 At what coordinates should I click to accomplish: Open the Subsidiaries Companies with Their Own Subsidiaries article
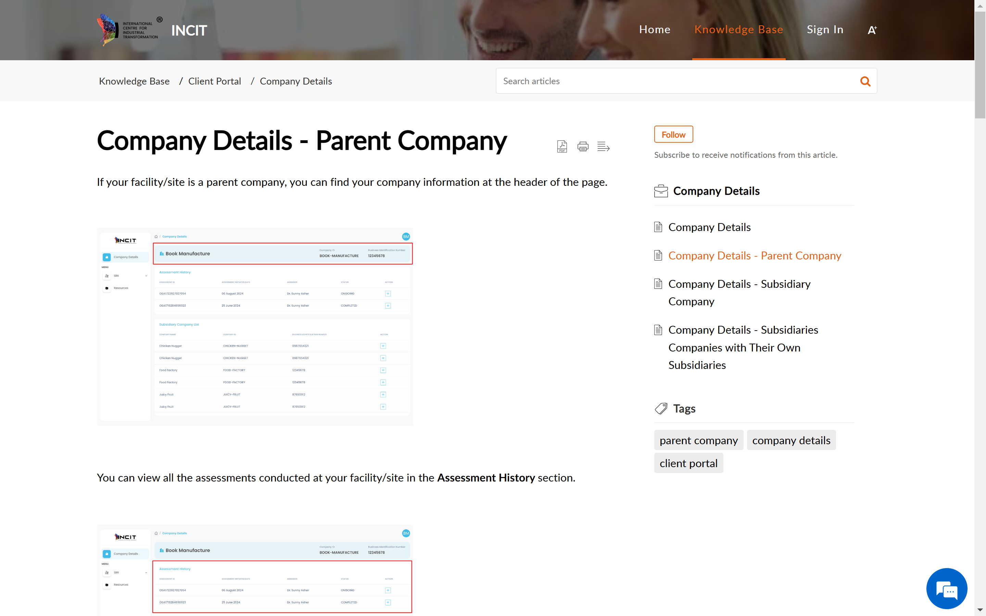[x=743, y=347]
